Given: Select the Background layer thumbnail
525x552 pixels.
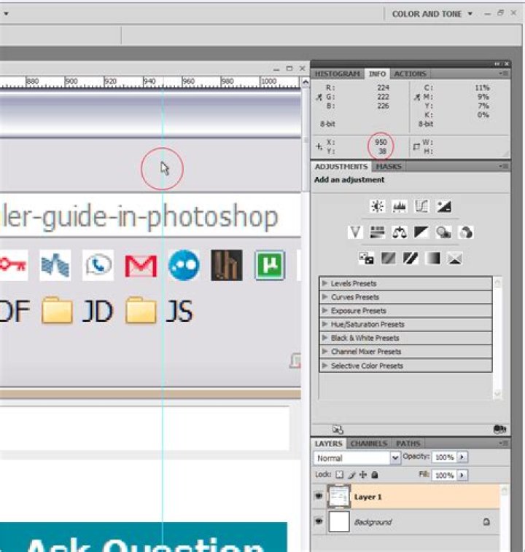Looking at the screenshot, I should click(x=339, y=521).
